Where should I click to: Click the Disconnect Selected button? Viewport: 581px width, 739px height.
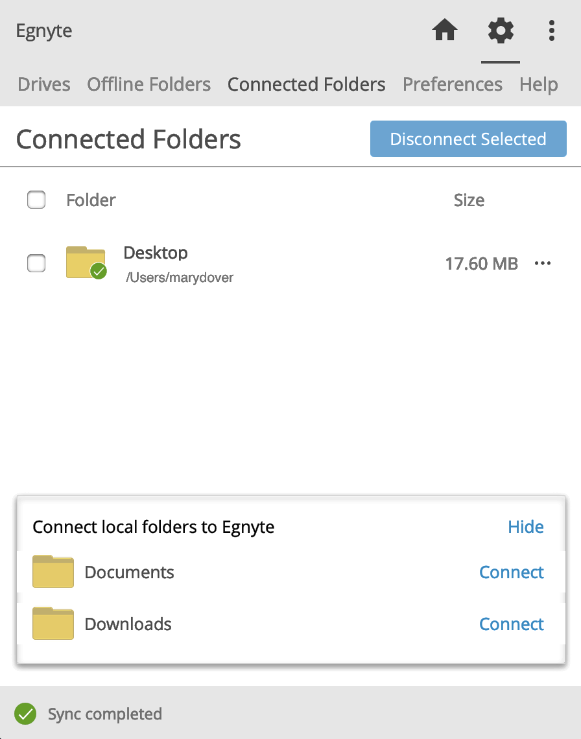tap(468, 139)
